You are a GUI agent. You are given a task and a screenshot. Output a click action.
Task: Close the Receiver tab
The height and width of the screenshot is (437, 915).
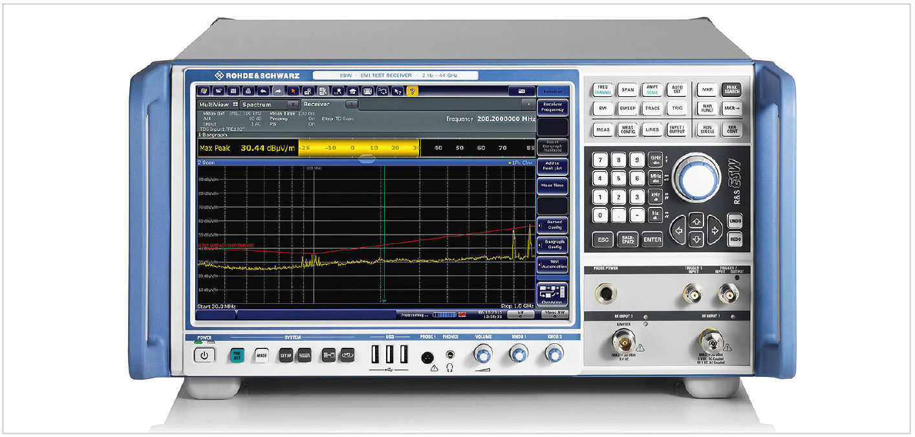tap(351, 104)
